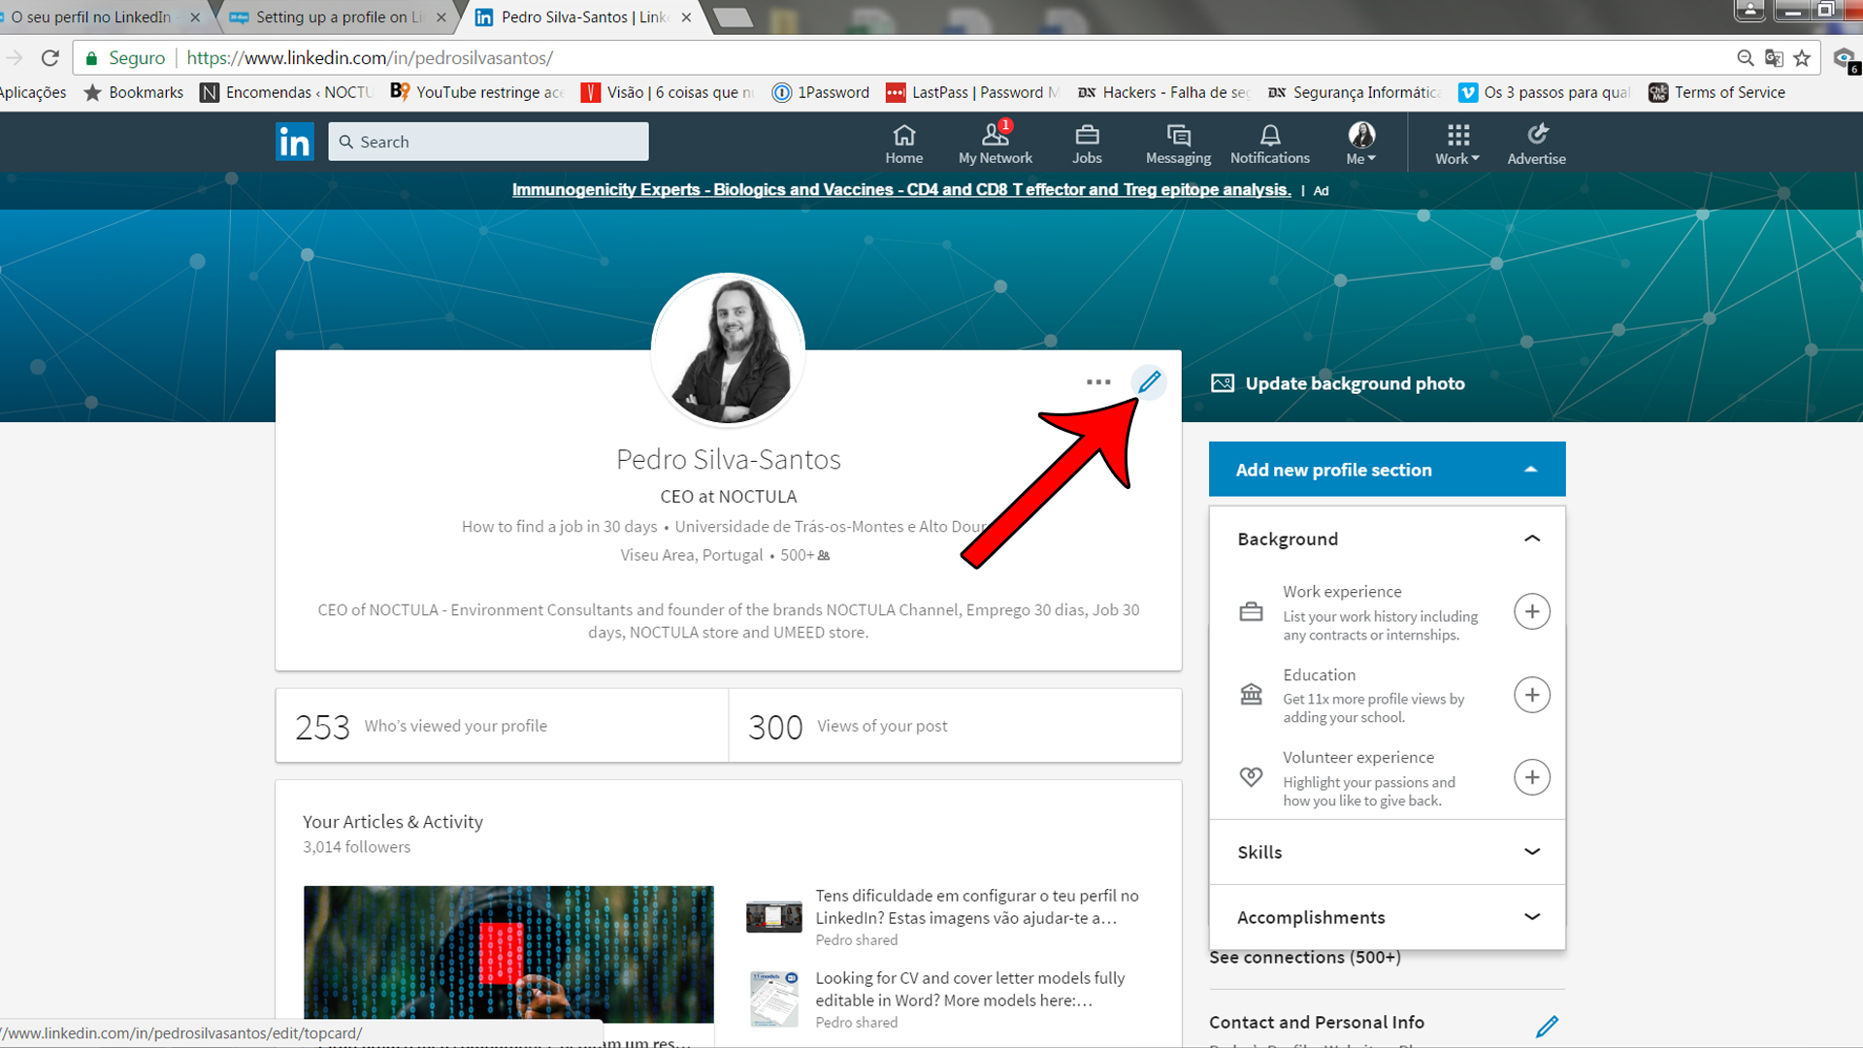The height and width of the screenshot is (1048, 1863).
Task: Open the Terms of Service bookmark
Action: click(x=1716, y=92)
